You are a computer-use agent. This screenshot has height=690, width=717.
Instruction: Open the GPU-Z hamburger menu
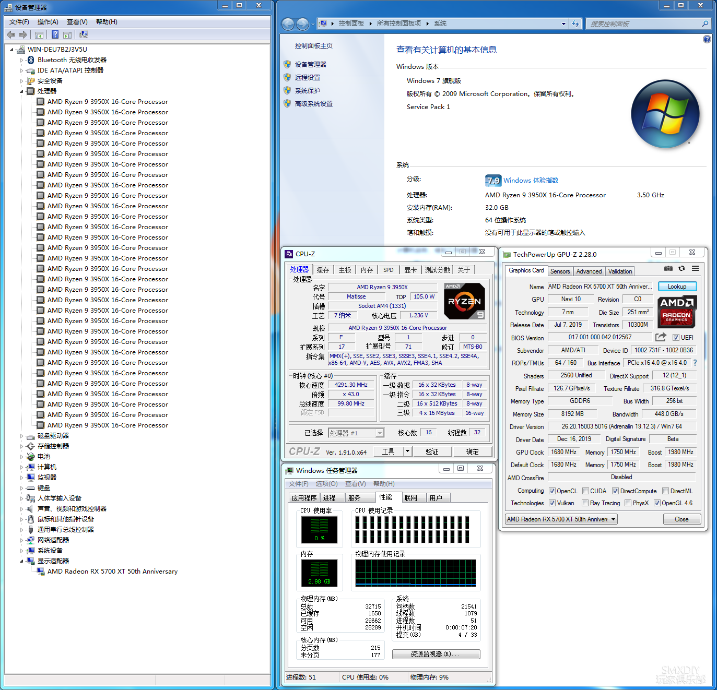(x=695, y=268)
